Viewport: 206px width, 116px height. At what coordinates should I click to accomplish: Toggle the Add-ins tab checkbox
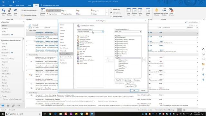[117, 72]
